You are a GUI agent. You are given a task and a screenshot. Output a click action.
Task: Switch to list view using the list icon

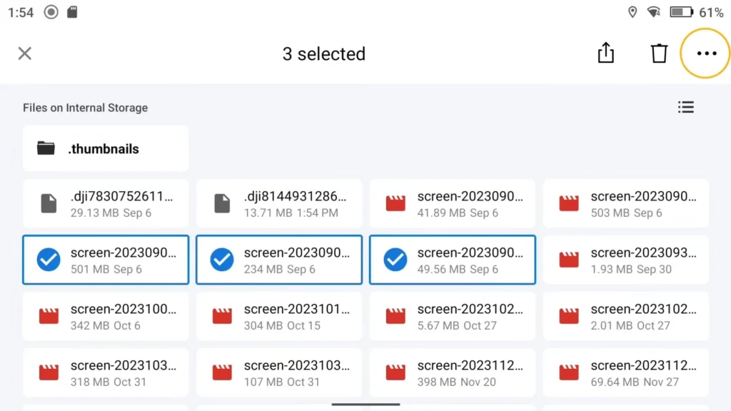click(x=686, y=107)
